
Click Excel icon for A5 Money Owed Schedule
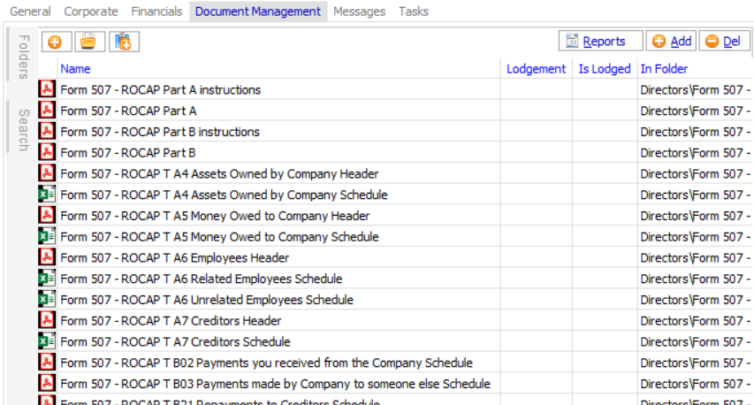pyautogui.click(x=47, y=236)
